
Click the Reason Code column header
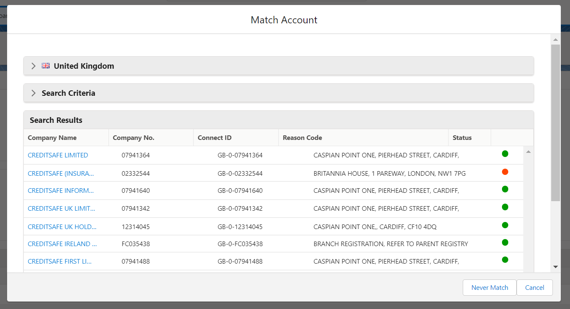coord(302,137)
